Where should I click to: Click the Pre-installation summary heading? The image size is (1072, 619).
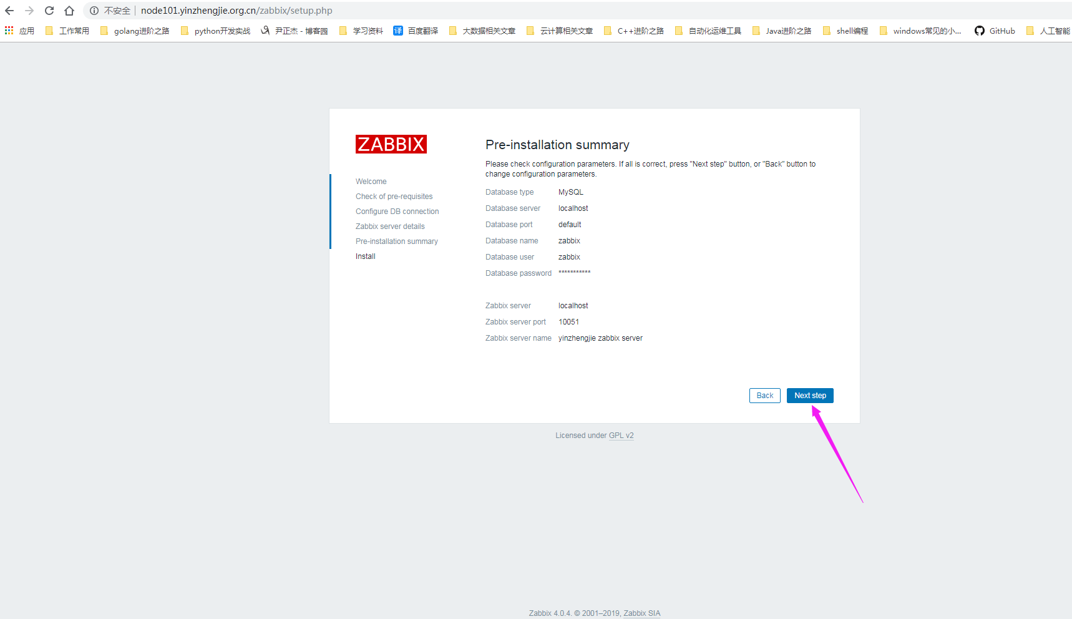point(557,145)
